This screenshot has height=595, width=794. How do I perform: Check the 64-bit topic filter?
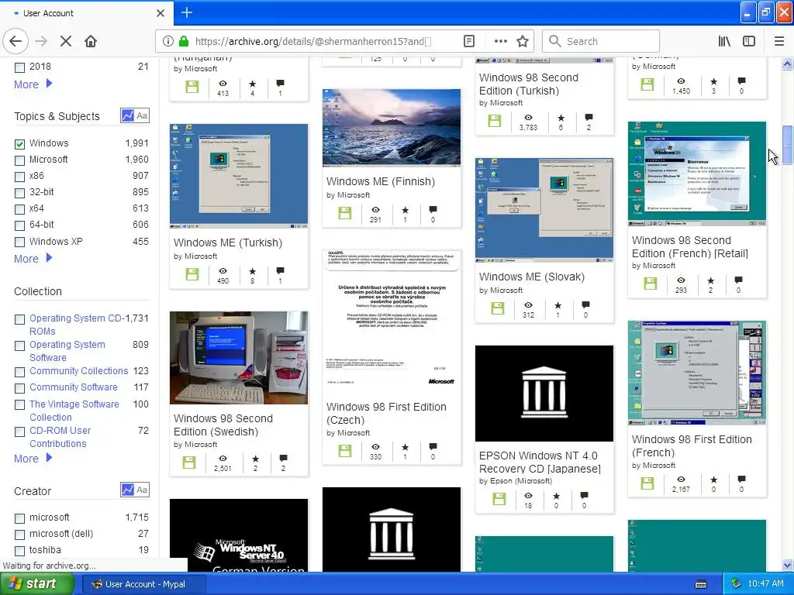tap(19, 225)
